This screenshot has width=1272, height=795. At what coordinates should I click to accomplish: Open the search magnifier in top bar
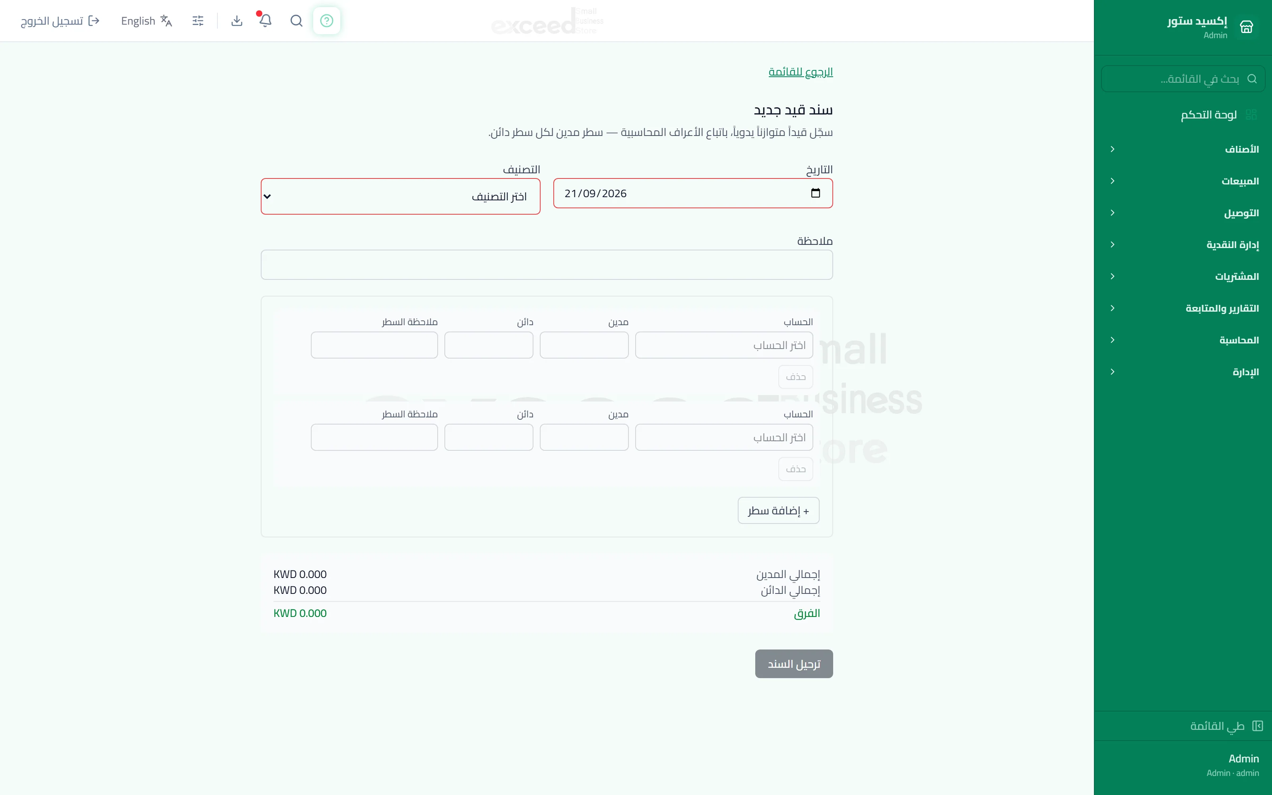click(x=297, y=21)
